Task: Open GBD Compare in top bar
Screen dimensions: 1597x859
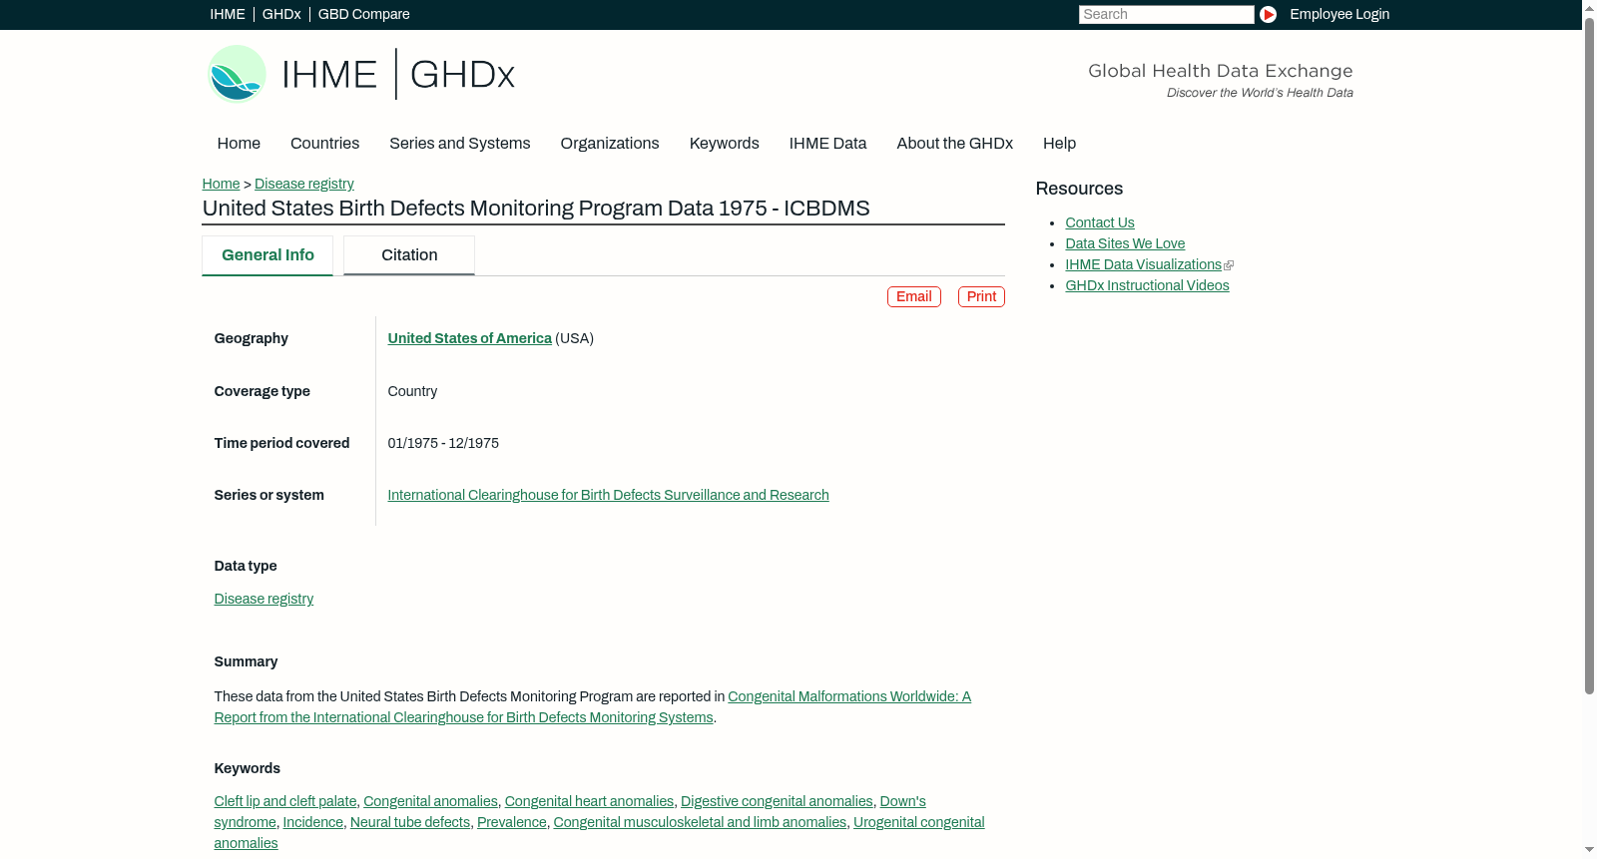Action: pyautogui.click(x=364, y=14)
